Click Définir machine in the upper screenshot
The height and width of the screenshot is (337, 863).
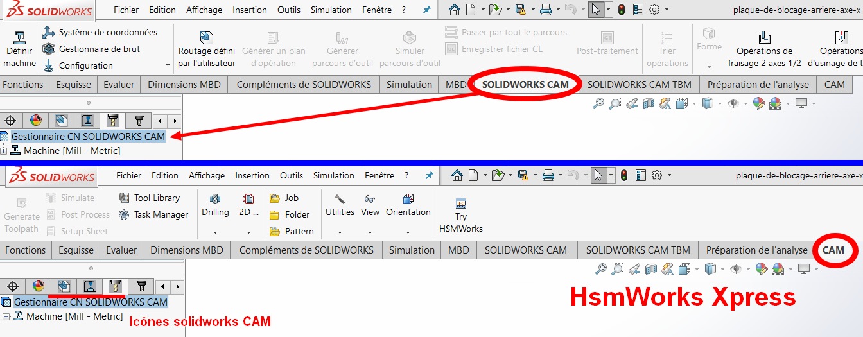tap(19, 49)
